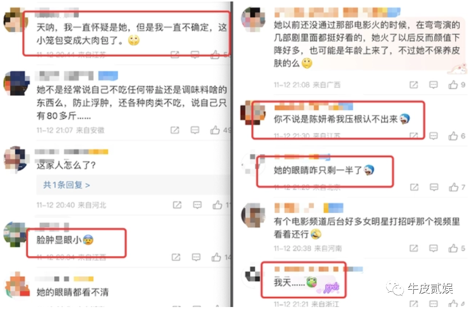This screenshot has width=468, height=309.
Task: Like the '这家人怎么了' comment
Action: click(x=217, y=205)
